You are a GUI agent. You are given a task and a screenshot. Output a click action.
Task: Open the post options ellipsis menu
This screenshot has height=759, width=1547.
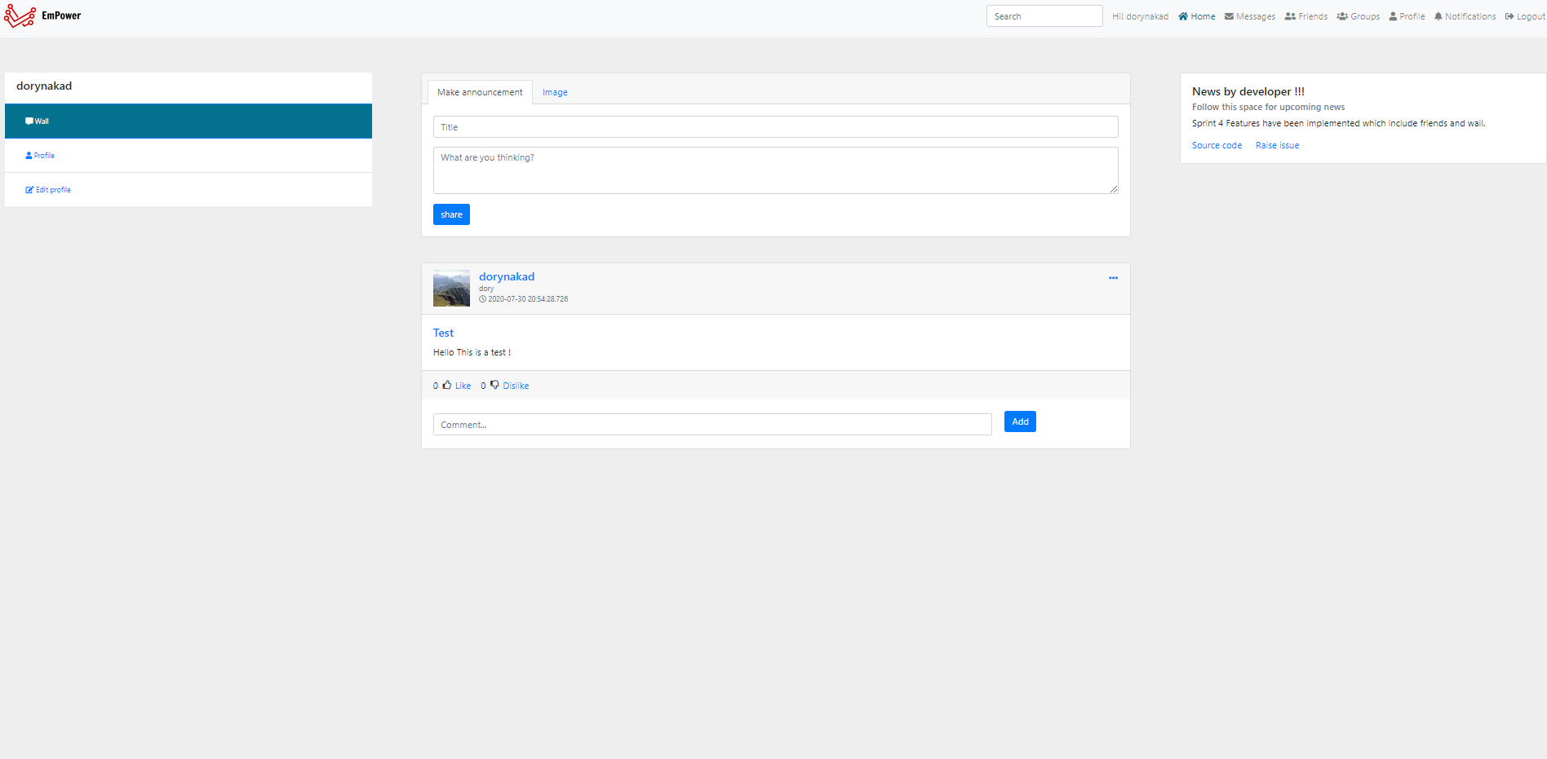pyautogui.click(x=1113, y=278)
